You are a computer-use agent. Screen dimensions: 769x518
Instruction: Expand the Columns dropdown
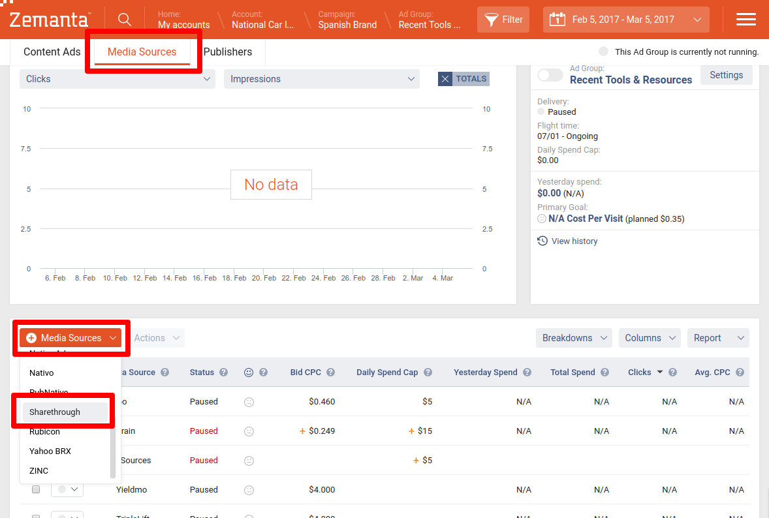tap(650, 338)
